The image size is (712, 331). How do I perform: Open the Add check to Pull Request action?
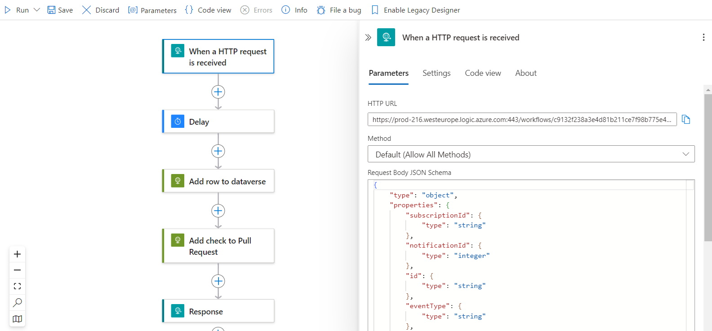click(218, 246)
